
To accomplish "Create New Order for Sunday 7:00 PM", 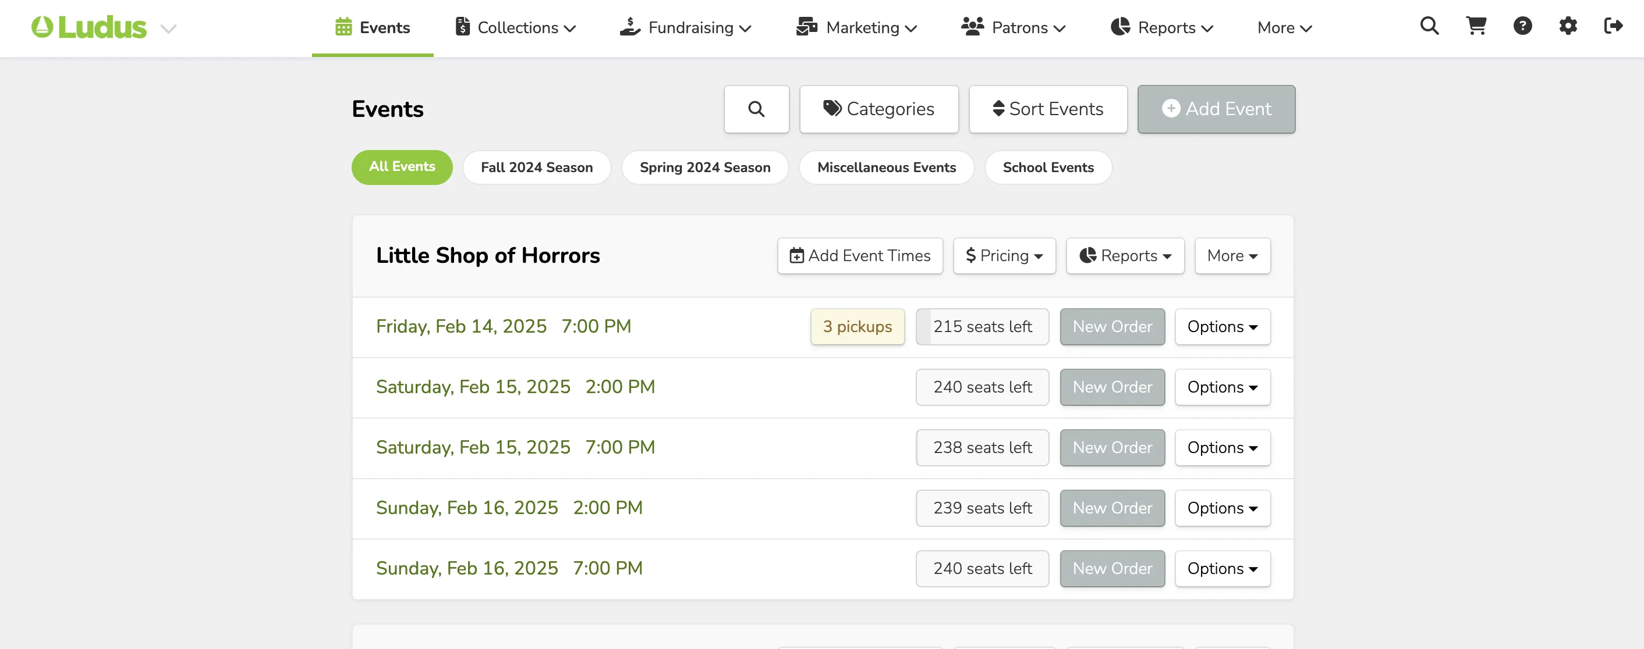I will click(1112, 569).
